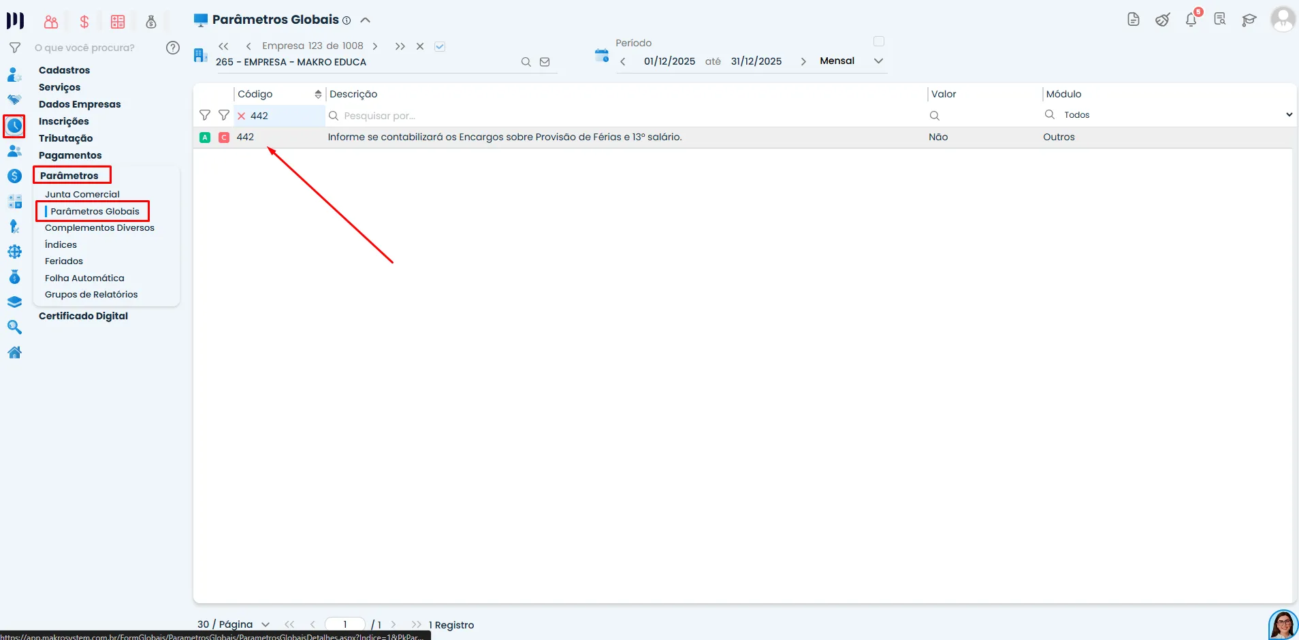Click the red C badge on row 442
The image size is (1299, 640).
pos(224,138)
